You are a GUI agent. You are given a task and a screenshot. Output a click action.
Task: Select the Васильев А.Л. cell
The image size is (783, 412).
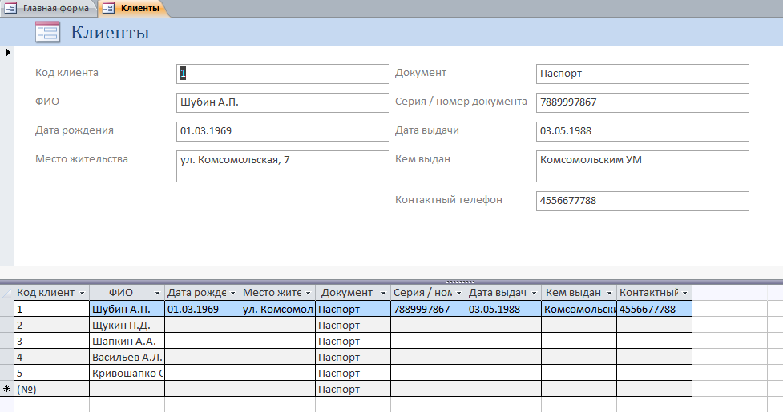click(127, 357)
